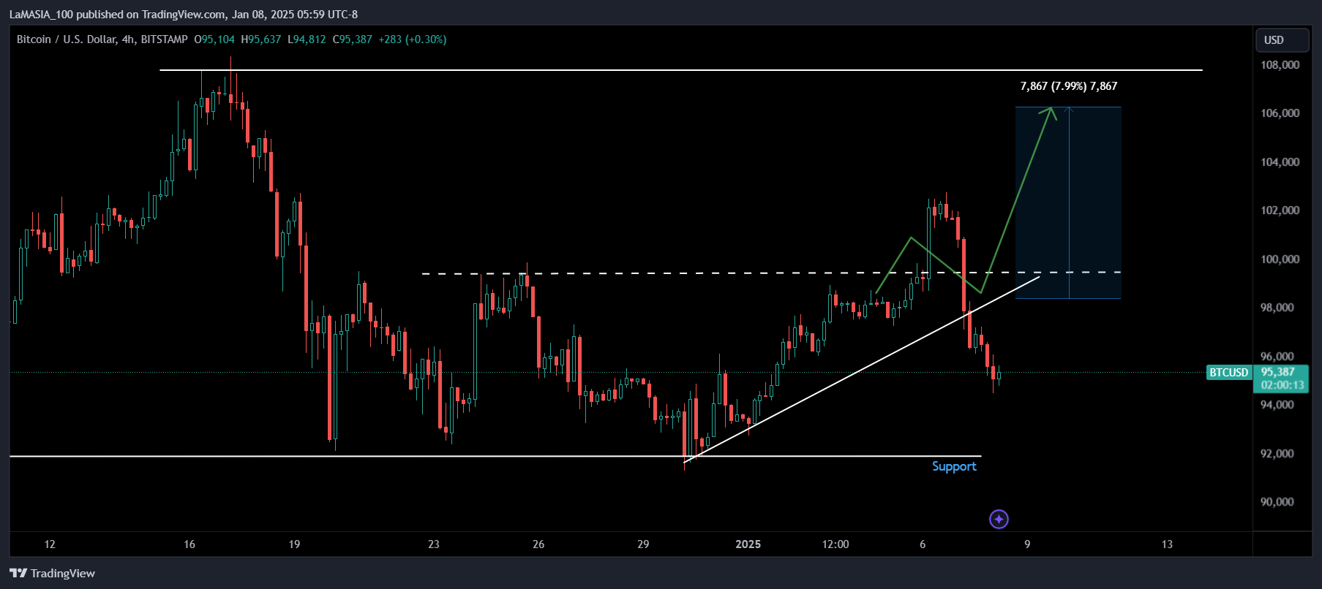Screen dimensions: 1322x589
Task: Click the high value H95,637
Action: pos(261,39)
